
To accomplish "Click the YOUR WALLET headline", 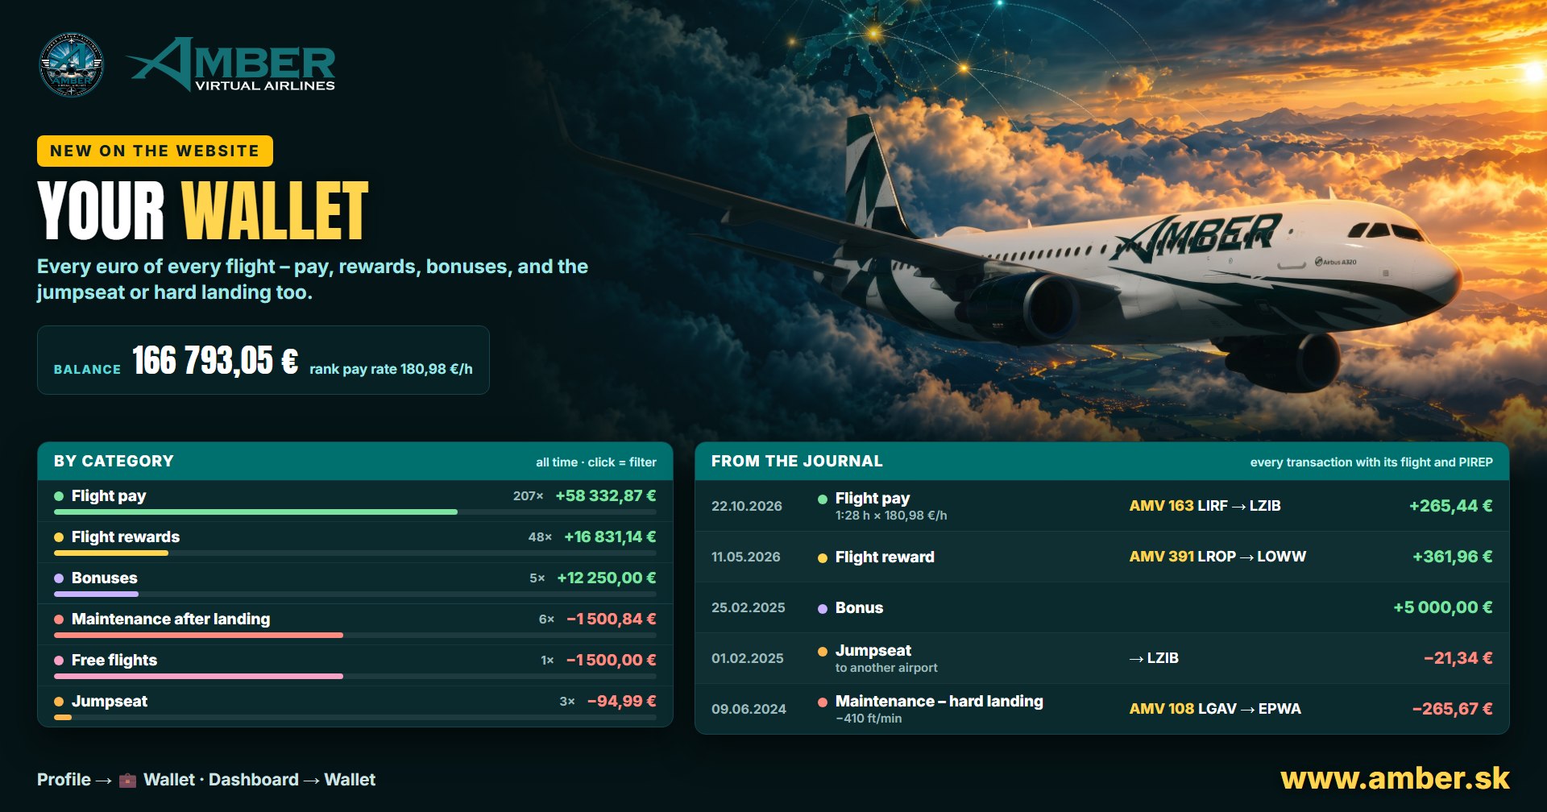I will tap(203, 210).
